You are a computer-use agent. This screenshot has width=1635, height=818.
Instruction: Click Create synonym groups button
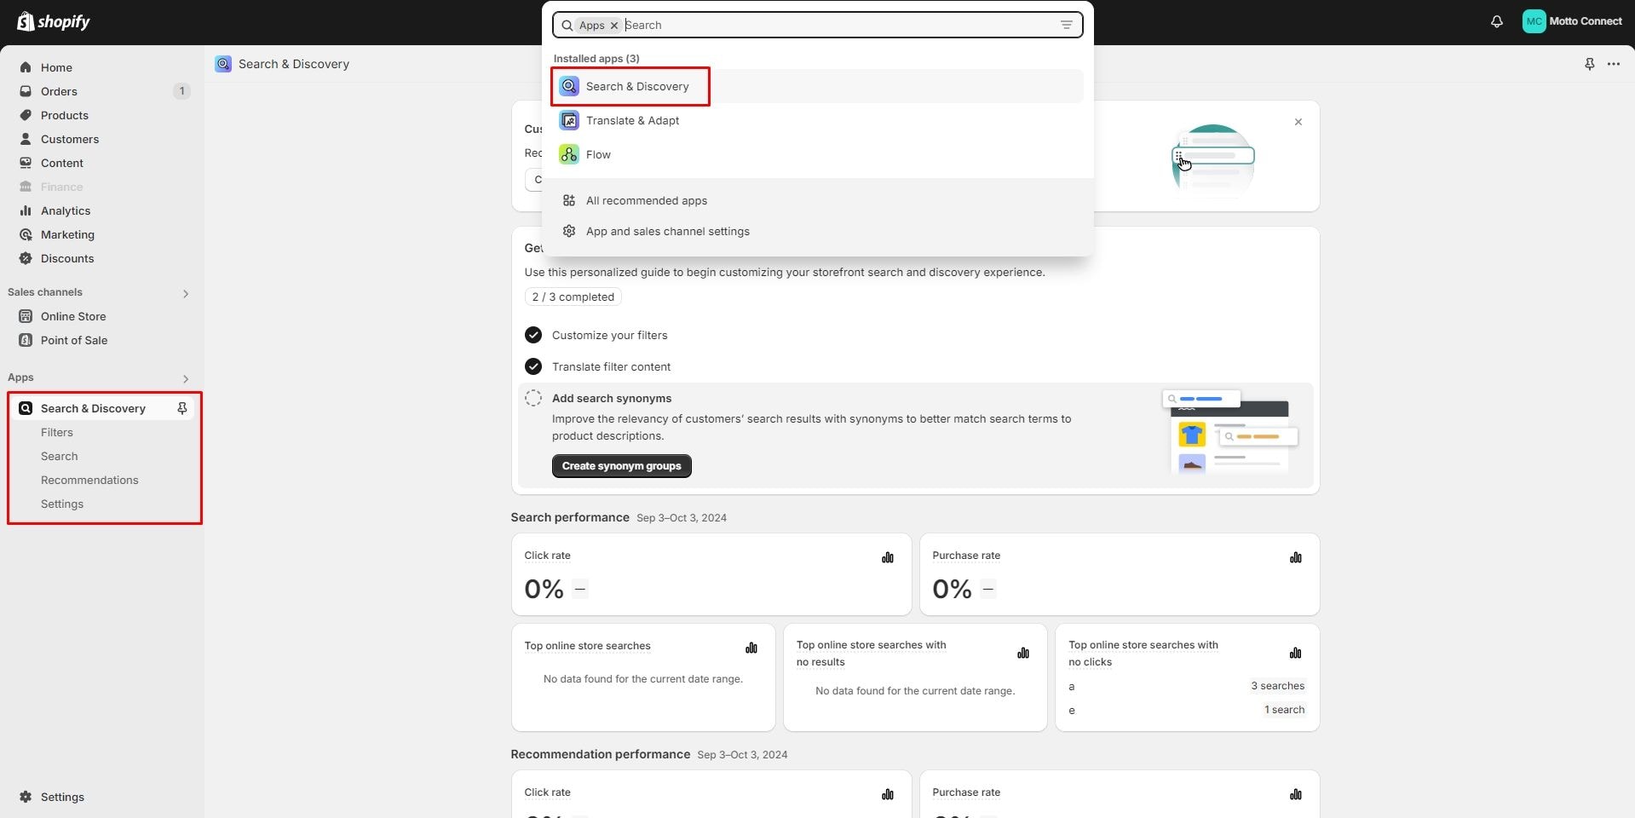(621, 466)
